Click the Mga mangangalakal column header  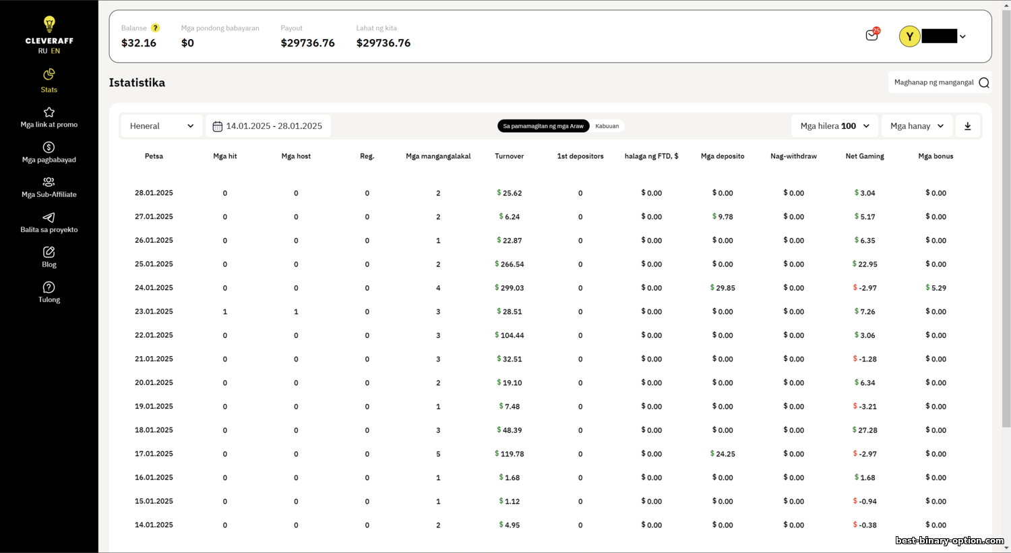pyautogui.click(x=438, y=156)
